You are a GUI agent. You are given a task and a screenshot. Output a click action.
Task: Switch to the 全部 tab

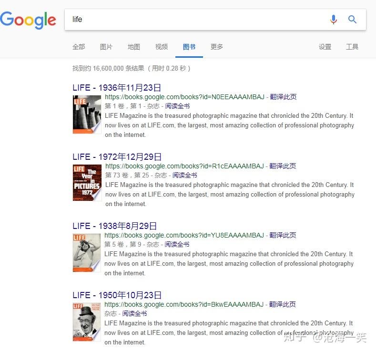click(79, 47)
